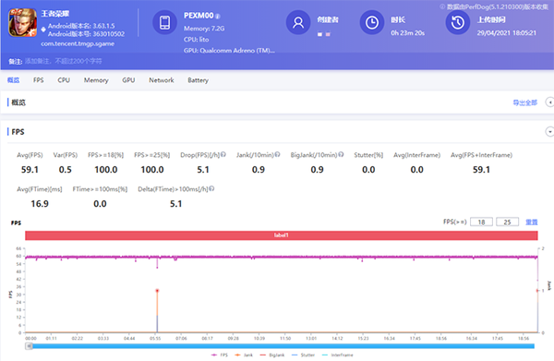Click the timeline range slider left handle

29,346
